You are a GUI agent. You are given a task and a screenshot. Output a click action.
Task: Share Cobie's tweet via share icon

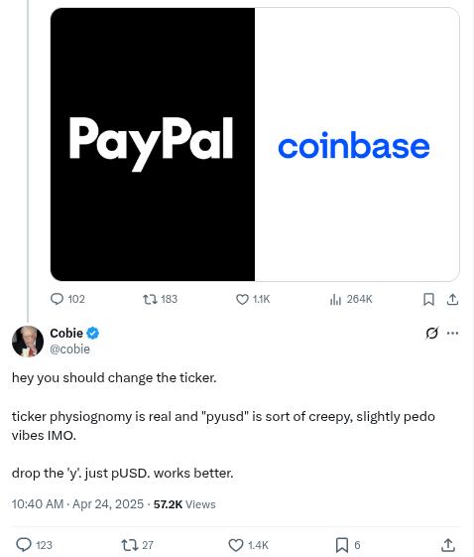pyautogui.click(x=448, y=545)
